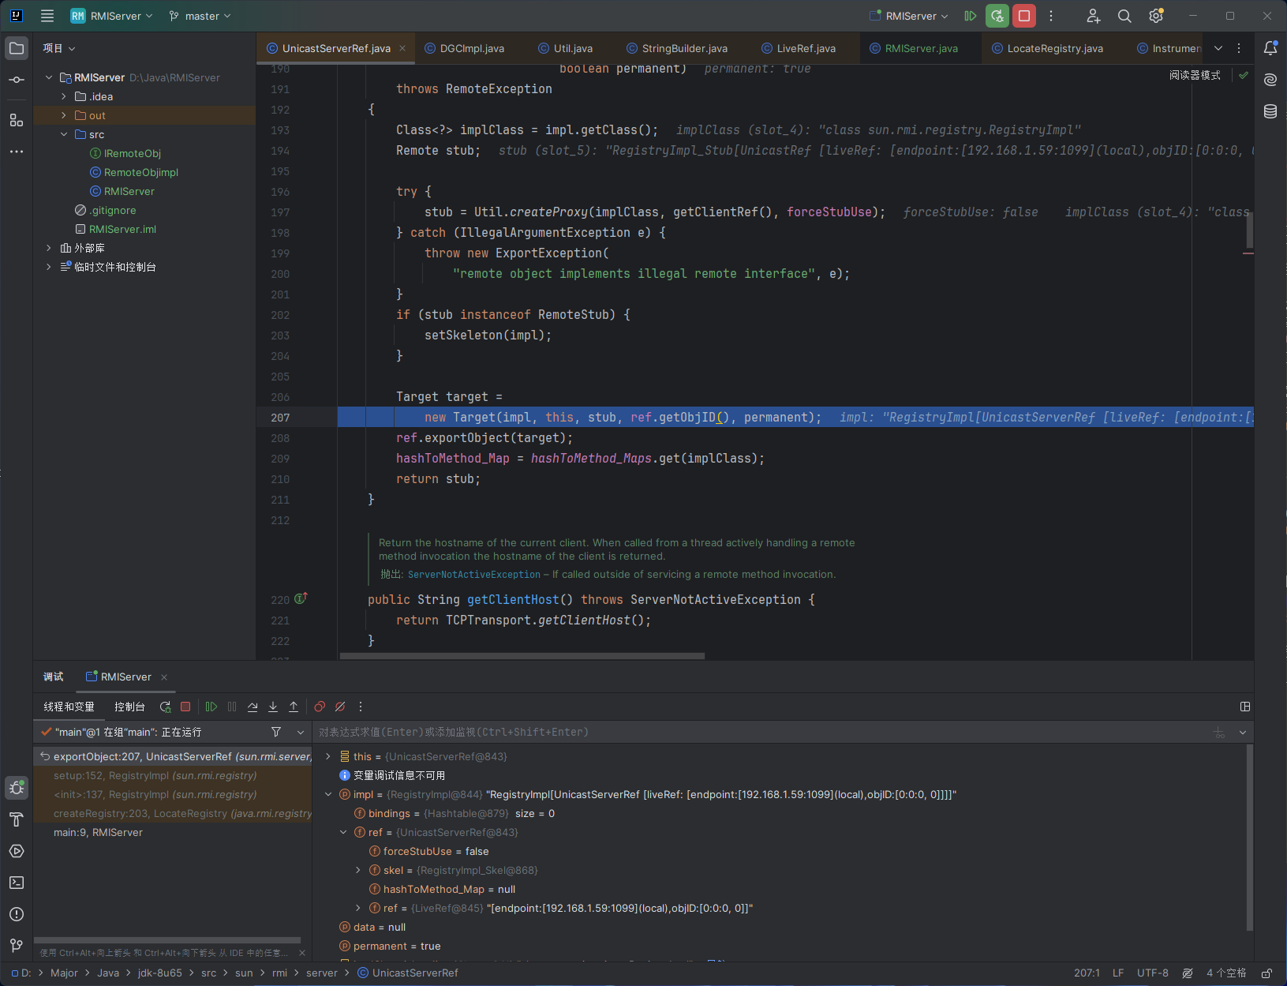This screenshot has width=1287, height=986.
Task: Expand the out folder
Action: tap(64, 115)
